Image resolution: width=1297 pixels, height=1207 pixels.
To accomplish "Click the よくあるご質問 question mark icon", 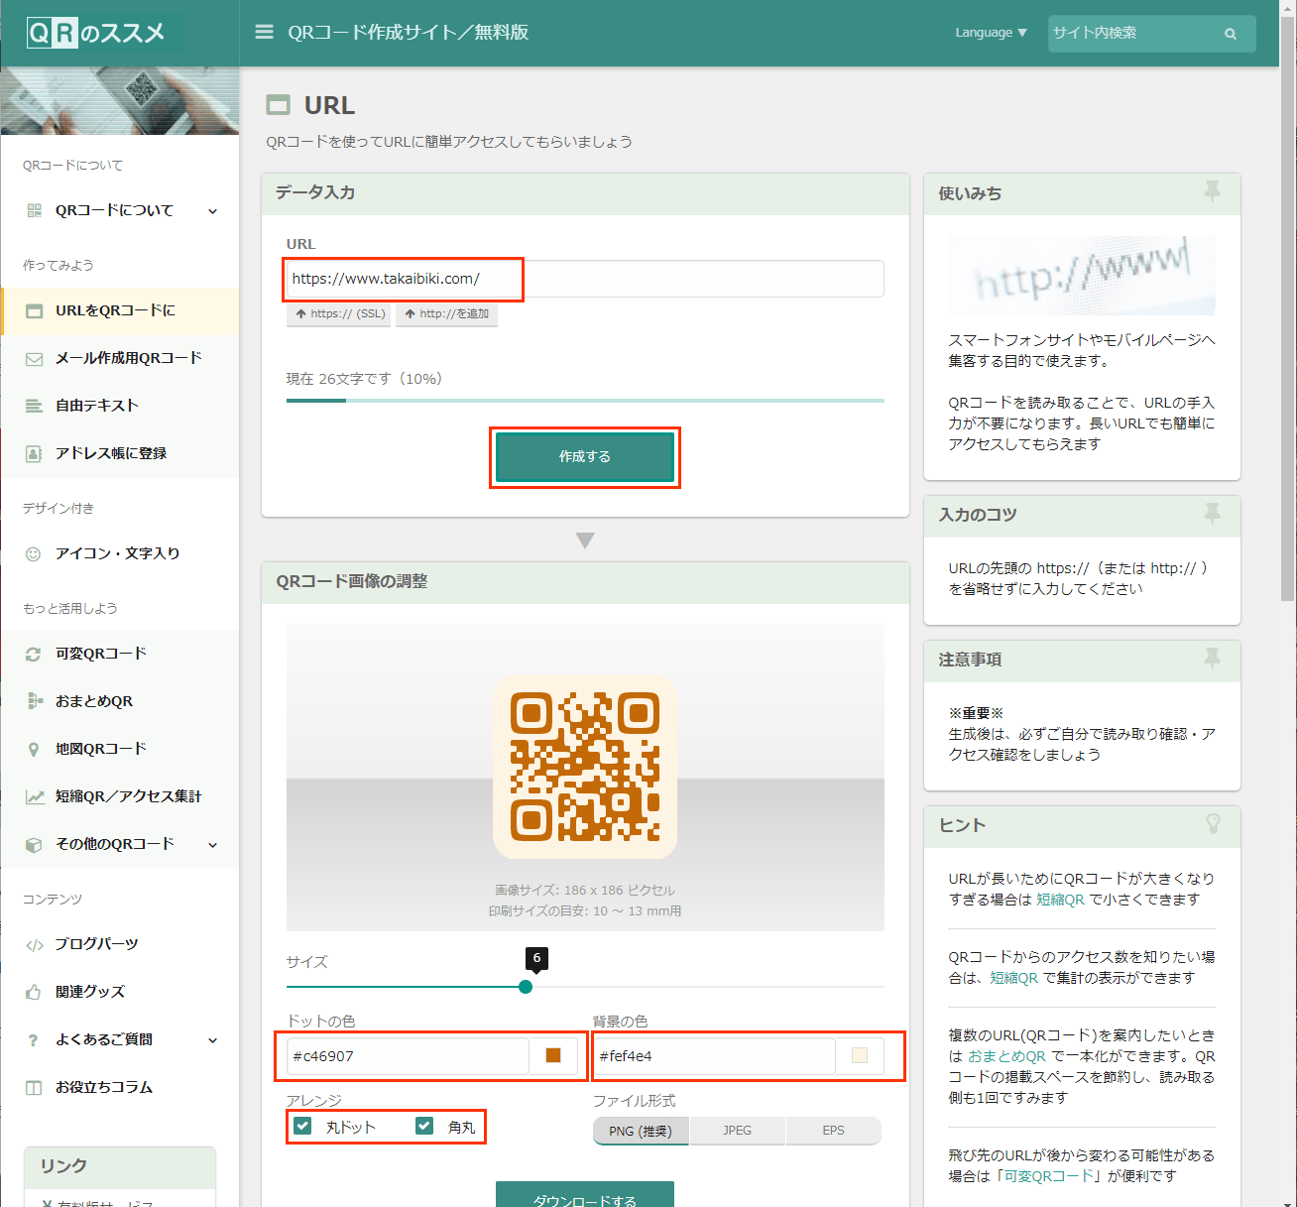I will [x=34, y=1039].
